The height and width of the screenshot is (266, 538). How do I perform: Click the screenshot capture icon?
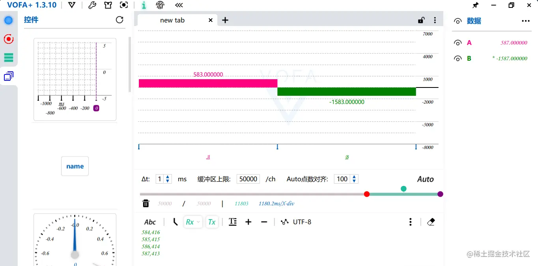click(x=124, y=5)
